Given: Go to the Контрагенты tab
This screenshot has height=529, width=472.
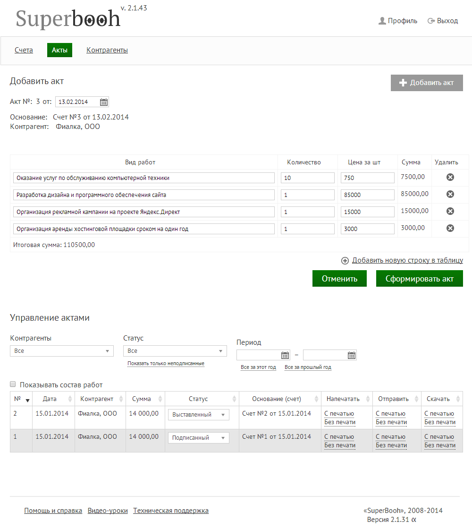Looking at the screenshot, I should tap(107, 50).
